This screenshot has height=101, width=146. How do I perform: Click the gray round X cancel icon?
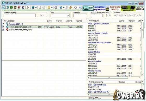click(76, 8)
